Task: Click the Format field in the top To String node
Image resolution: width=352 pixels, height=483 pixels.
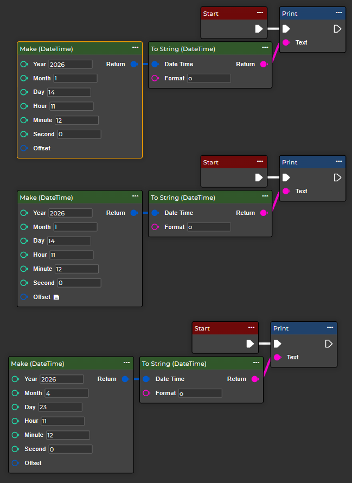Action: (x=209, y=78)
